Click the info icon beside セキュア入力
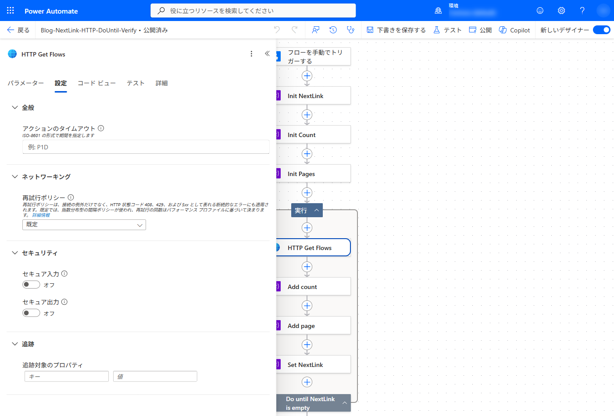 coord(64,274)
